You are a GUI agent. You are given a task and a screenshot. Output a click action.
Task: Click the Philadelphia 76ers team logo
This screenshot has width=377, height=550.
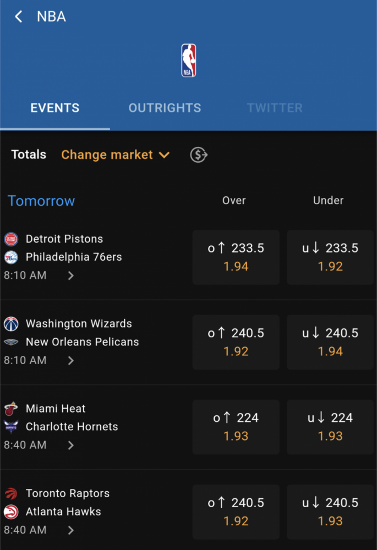click(11, 257)
